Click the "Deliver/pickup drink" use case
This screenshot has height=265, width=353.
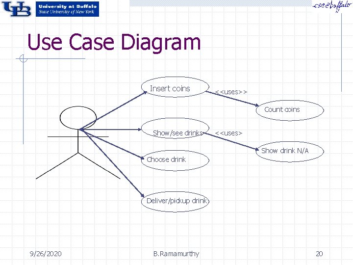(175, 202)
